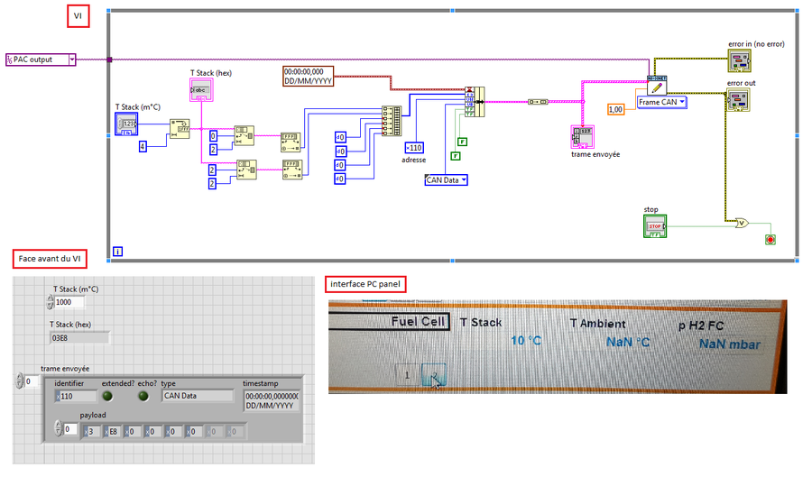Image resolution: width=812 pixels, height=477 pixels.
Task: Click the red loop condition stop terminal
Action: (770, 240)
